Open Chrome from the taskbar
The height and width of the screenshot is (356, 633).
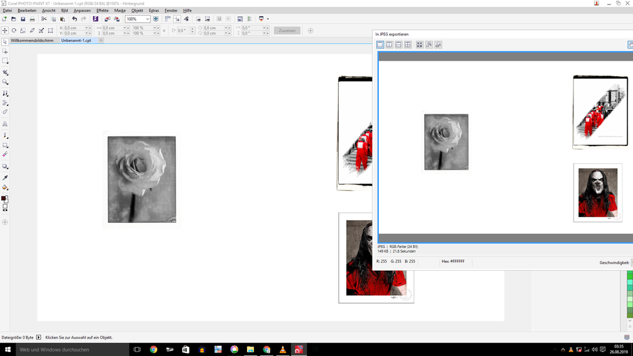coord(153,350)
